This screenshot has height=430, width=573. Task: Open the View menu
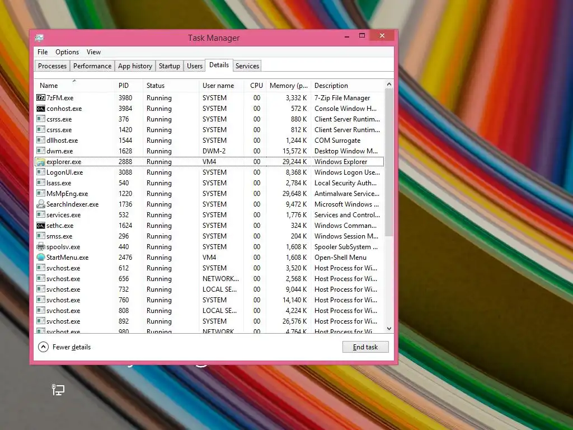(x=93, y=52)
